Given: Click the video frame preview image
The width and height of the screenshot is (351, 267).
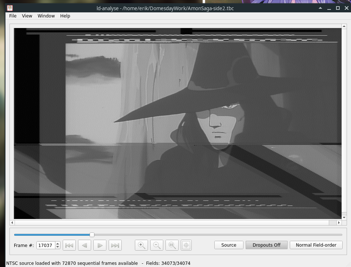Looking at the screenshot, I should [x=178, y=123].
